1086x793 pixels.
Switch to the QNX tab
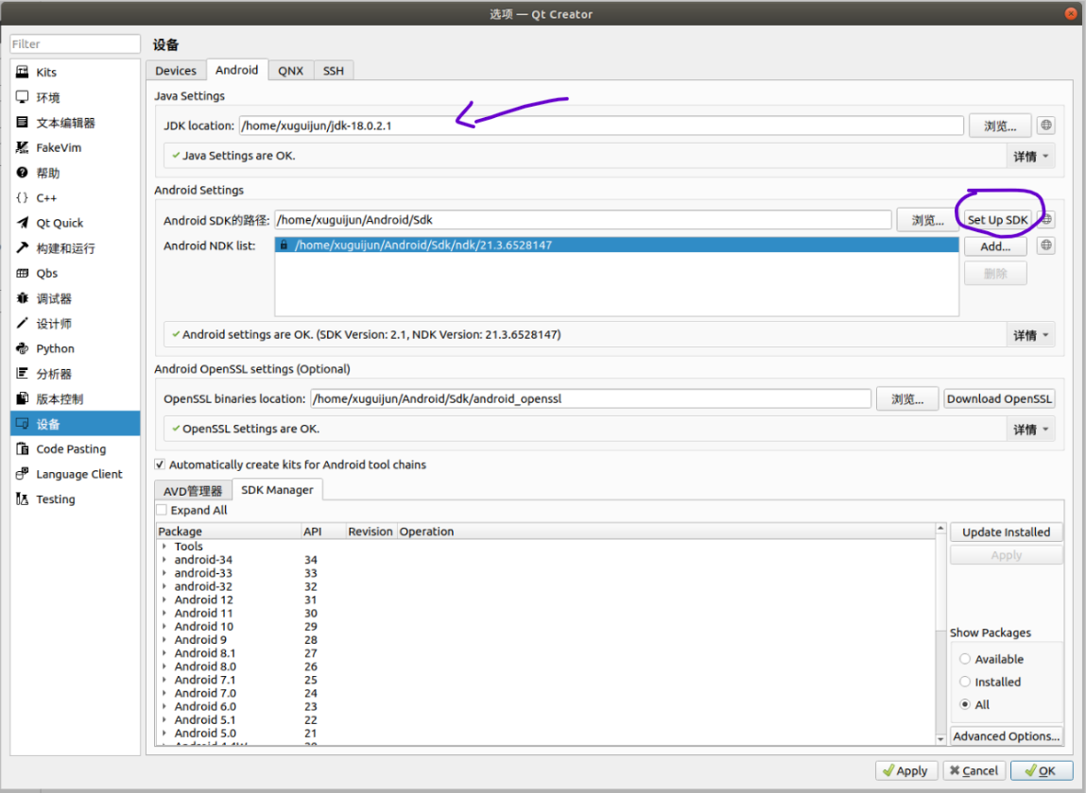tap(290, 70)
